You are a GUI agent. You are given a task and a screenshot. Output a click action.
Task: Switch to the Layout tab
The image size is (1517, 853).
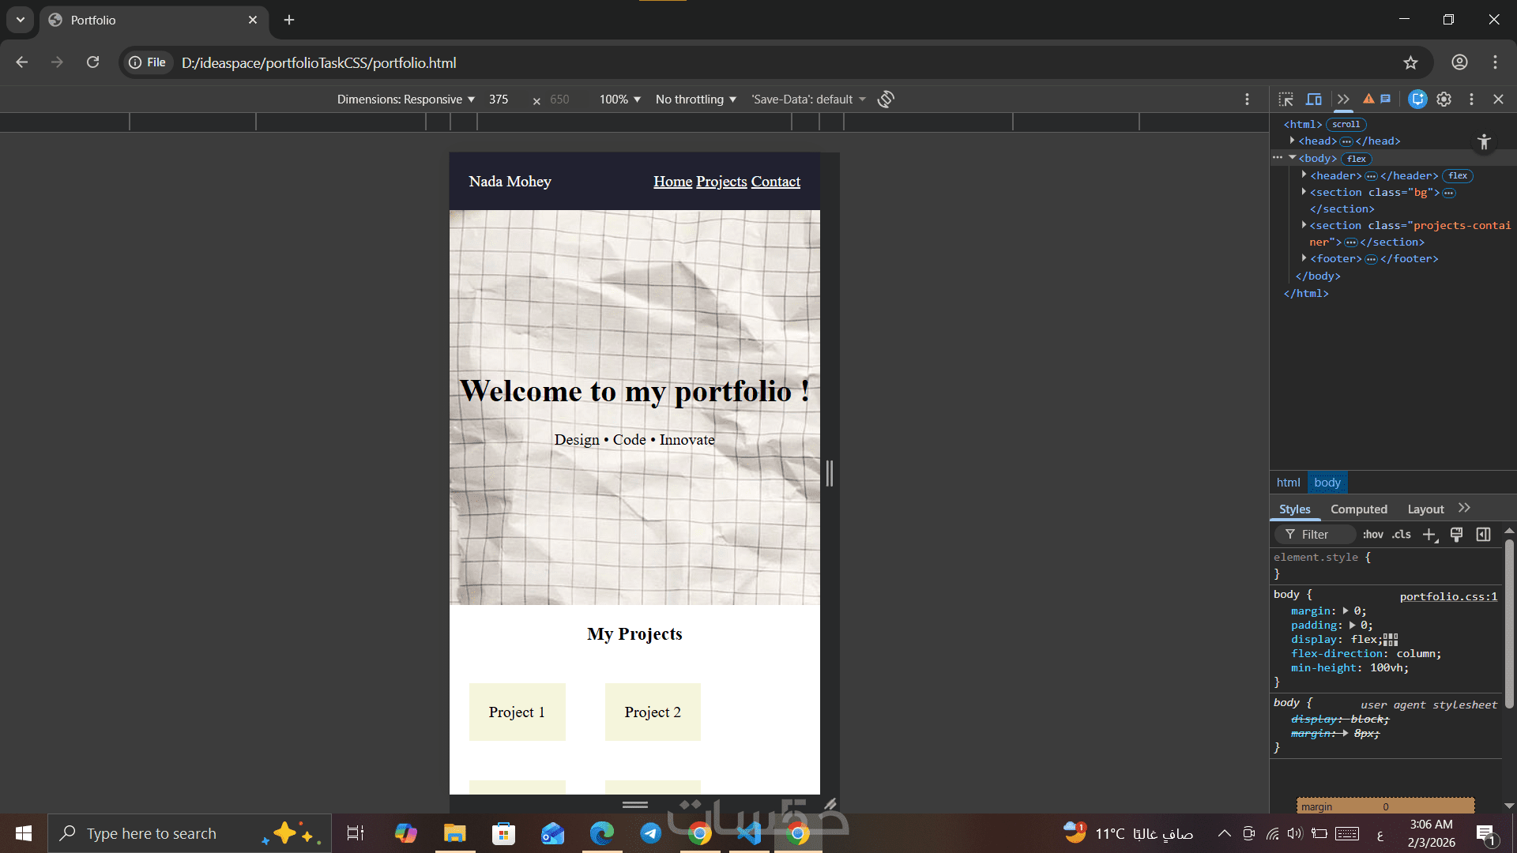point(1425,509)
